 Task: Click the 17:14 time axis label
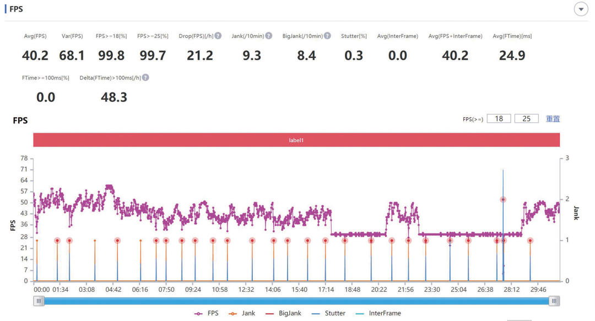(326, 290)
